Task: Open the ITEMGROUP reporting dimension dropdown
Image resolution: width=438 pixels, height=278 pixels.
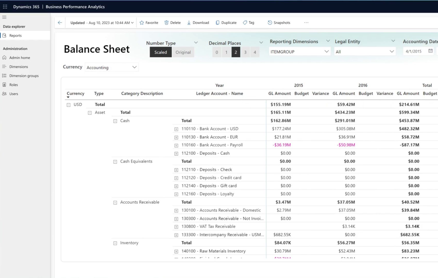Action: coord(300,52)
